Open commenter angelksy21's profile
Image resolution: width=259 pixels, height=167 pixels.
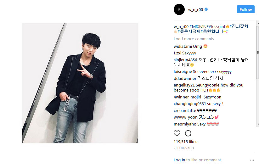click(184, 85)
